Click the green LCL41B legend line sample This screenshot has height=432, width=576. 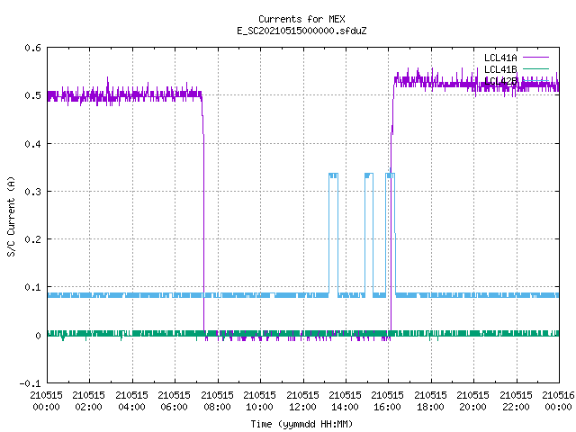click(x=535, y=68)
